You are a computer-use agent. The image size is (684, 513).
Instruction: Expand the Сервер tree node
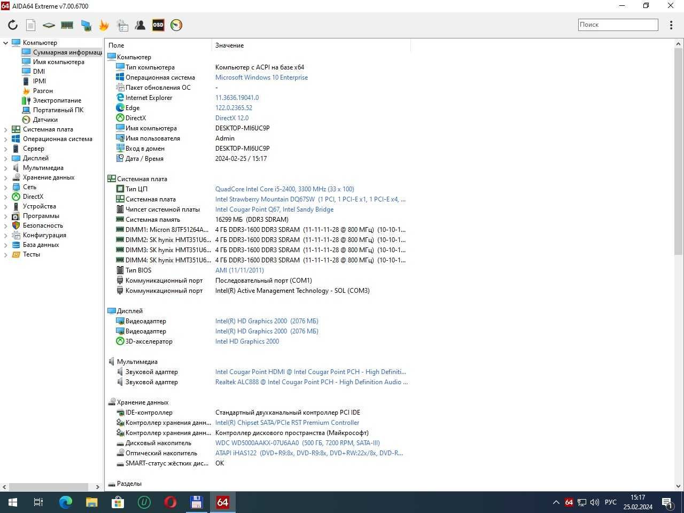pyautogui.click(x=6, y=149)
